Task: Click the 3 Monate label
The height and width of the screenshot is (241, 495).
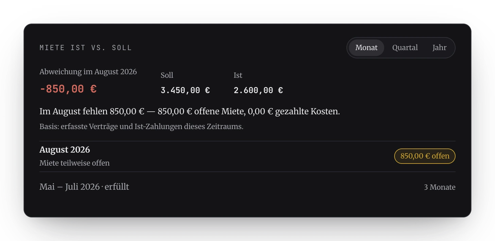Action: [x=440, y=187]
